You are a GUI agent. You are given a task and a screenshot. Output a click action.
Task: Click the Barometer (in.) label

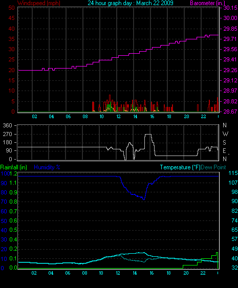coord(208,3)
